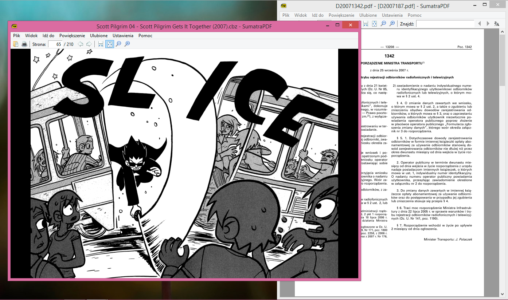Viewport: 508px width, 300px height.
Task: Click Find previous arrow in D20071342.pdf window
Action: click(x=479, y=24)
